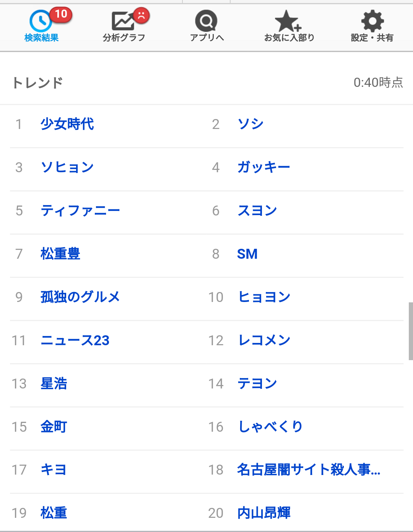
Task: Click the page scrollbar thumb
Action: [411, 331]
